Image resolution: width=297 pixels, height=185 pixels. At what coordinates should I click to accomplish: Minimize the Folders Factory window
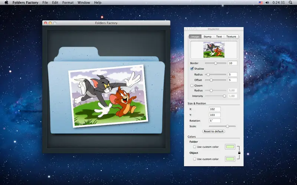(50, 23)
